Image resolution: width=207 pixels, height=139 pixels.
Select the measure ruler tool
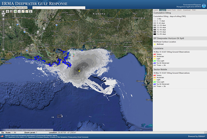(x=23, y=11)
